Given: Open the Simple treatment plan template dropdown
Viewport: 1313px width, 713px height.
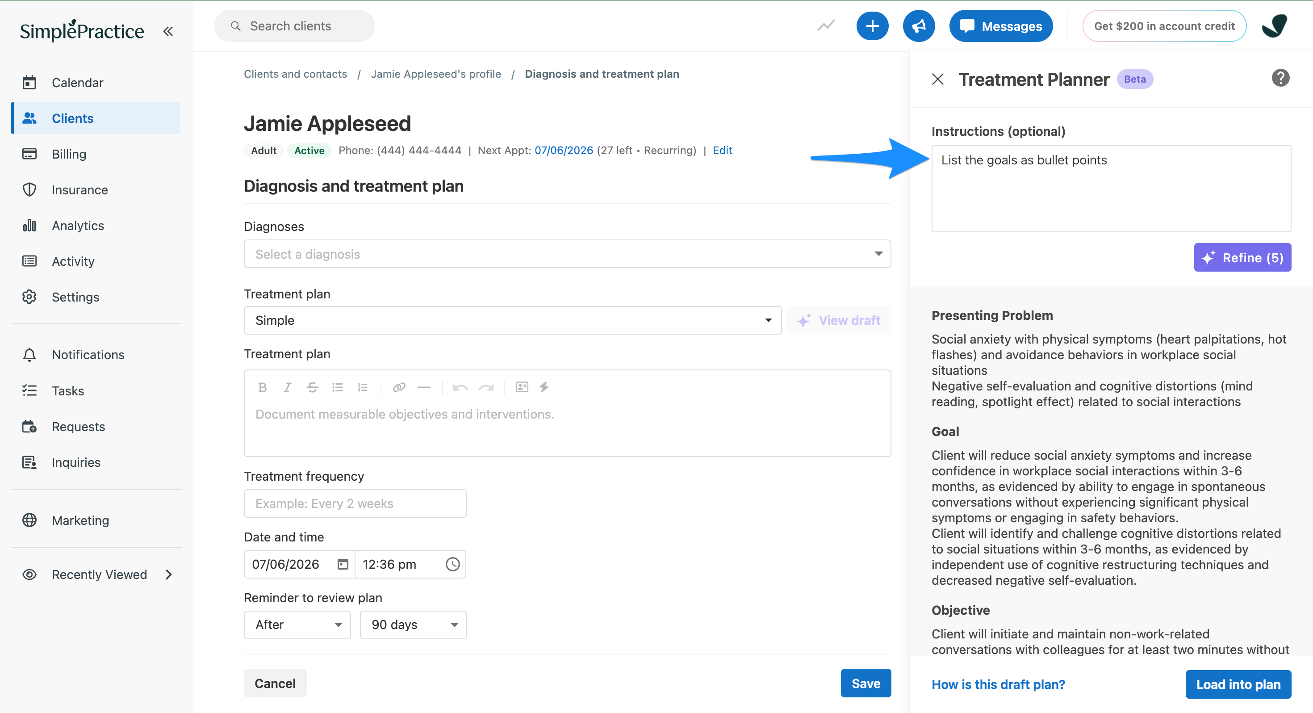Looking at the screenshot, I should tap(512, 320).
